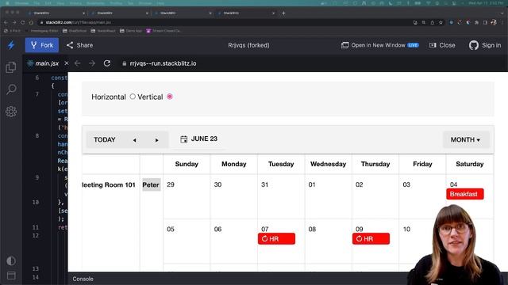Click the browser address bar
The width and height of the screenshot is (508, 285).
tap(224, 23)
